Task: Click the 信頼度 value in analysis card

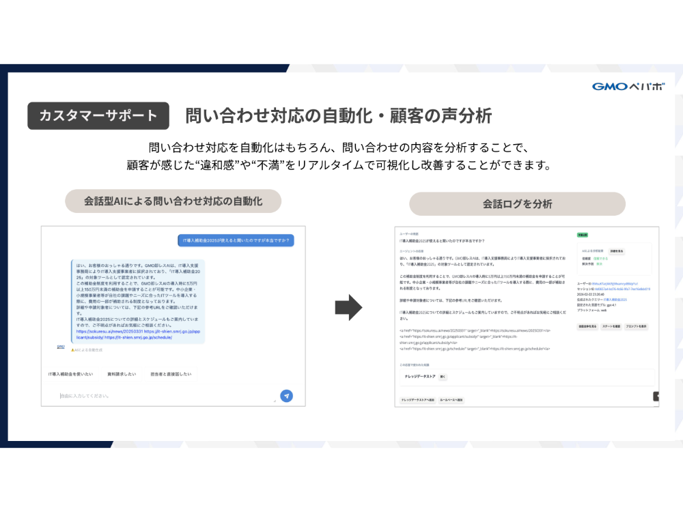Action: click(x=600, y=259)
